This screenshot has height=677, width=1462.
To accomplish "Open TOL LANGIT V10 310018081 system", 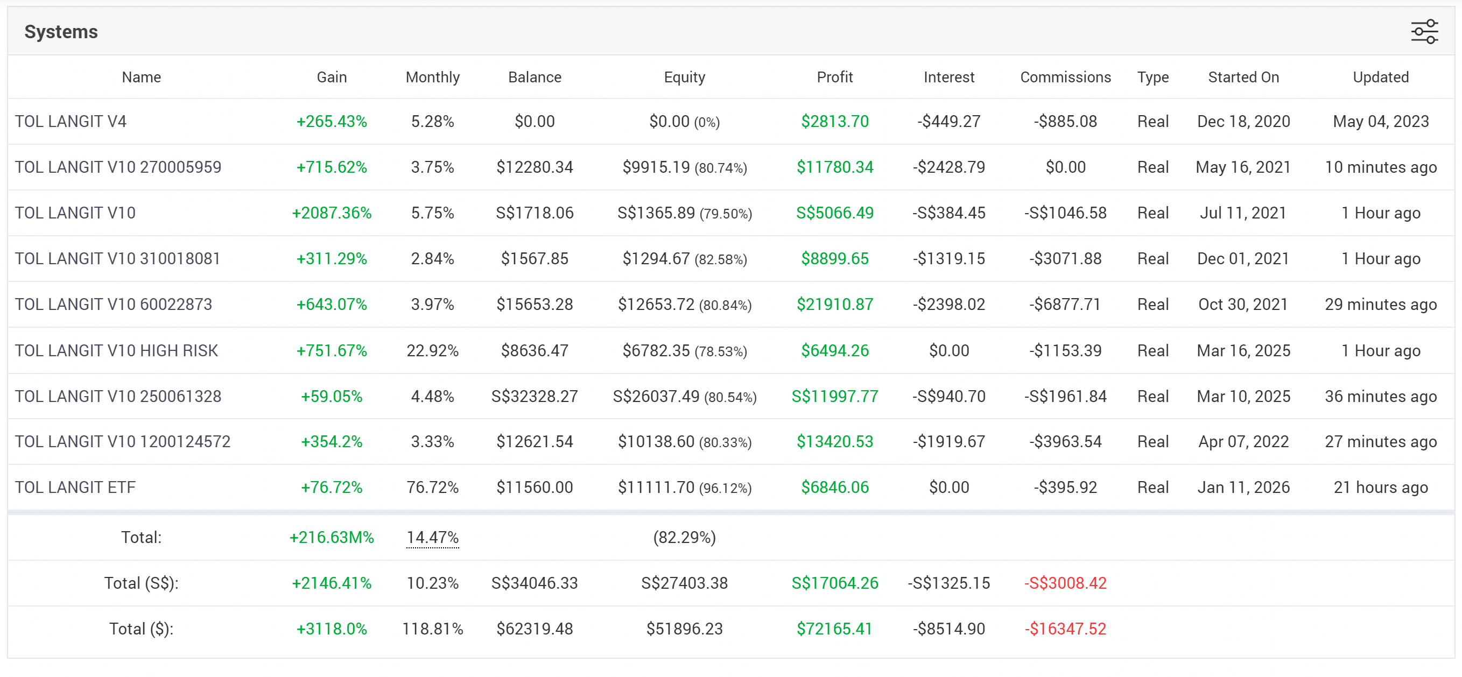I will 117,259.
